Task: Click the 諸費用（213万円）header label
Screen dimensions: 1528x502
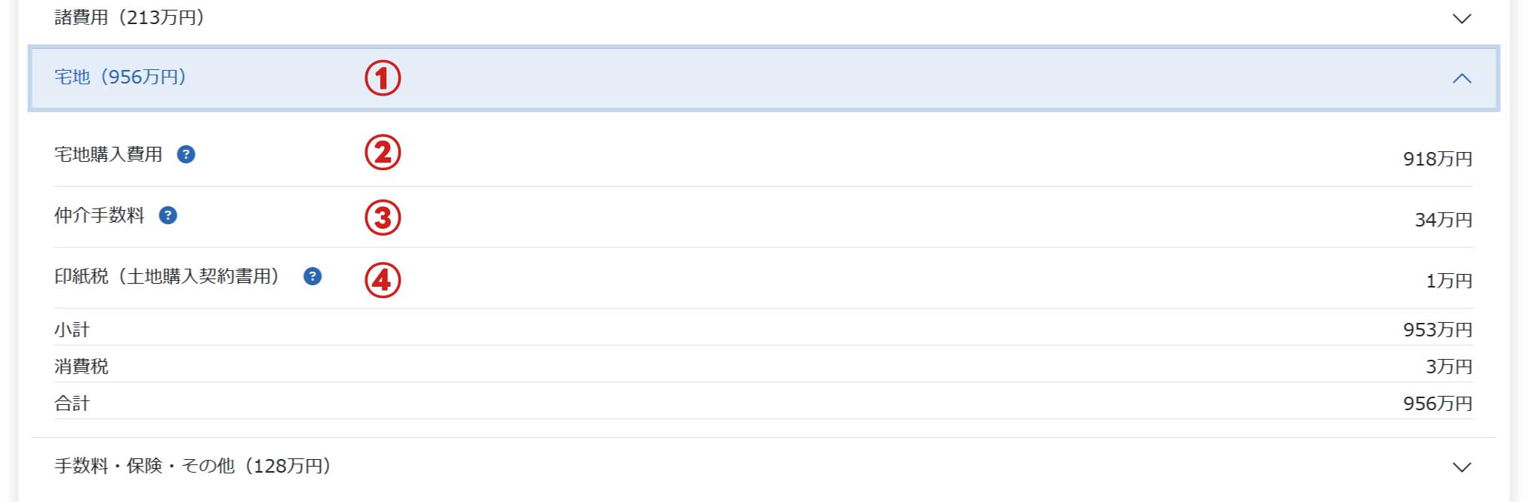Action: coord(130,17)
